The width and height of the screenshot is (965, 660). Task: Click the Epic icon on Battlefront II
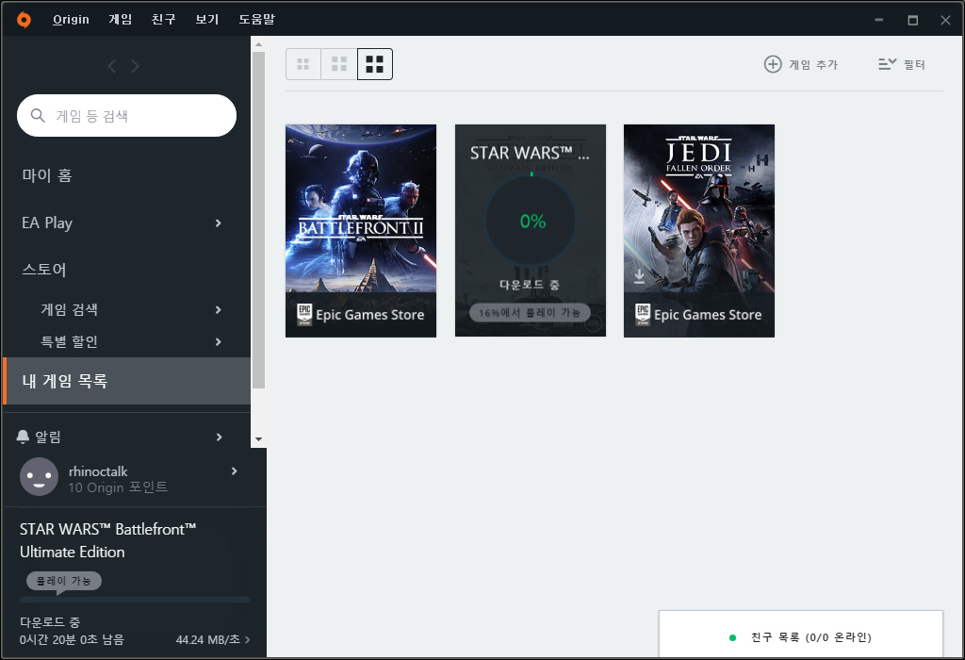tap(304, 315)
